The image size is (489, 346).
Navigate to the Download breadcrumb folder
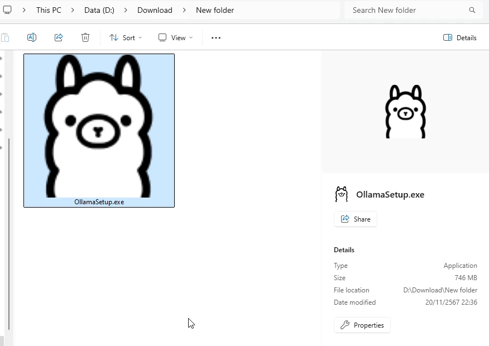[x=155, y=10]
